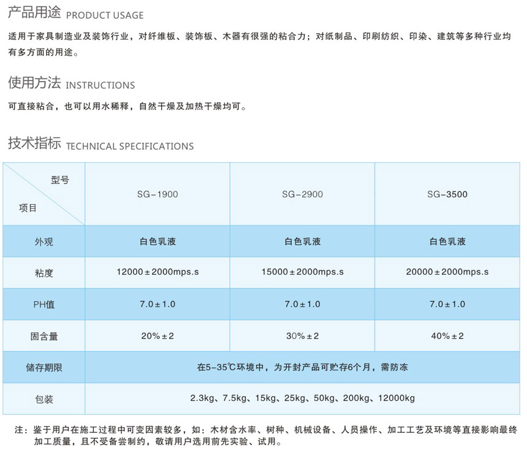Viewport: 527px width, 455px height.
Task: Click note line starting 加工质量，且不受备尝制约
Action: click(158, 442)
